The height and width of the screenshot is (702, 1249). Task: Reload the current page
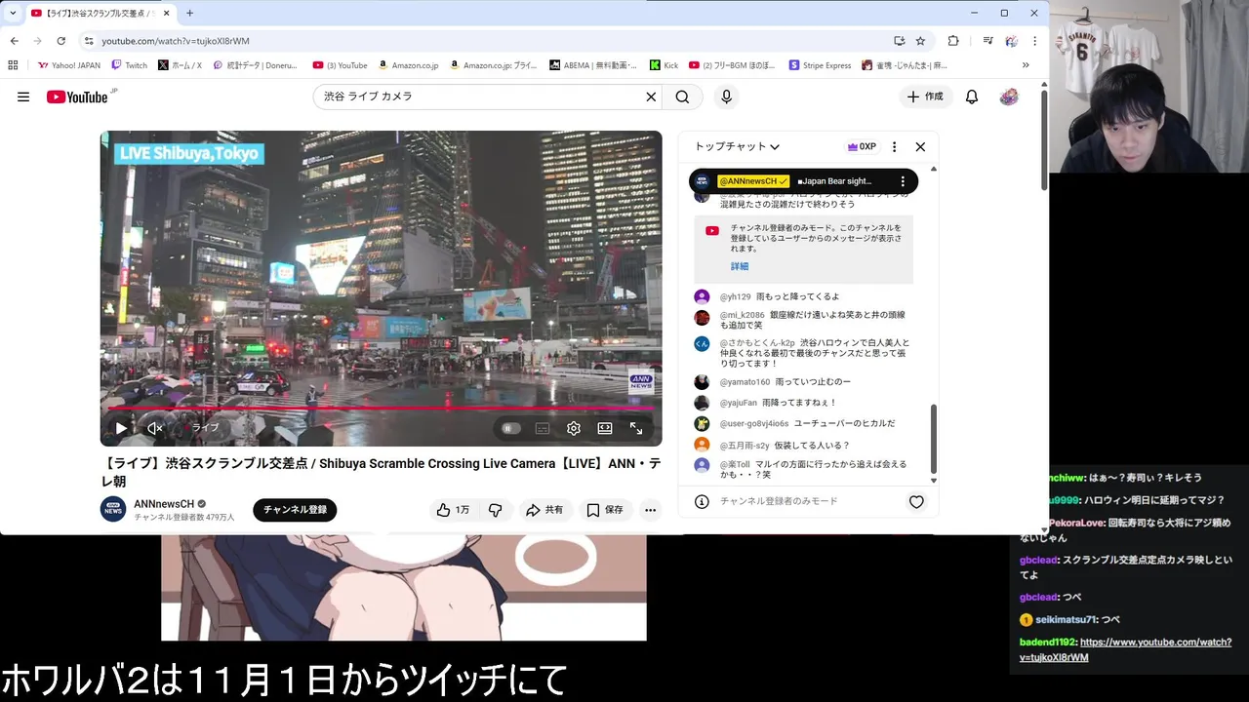pyautogui.click(x=60, y=41)
